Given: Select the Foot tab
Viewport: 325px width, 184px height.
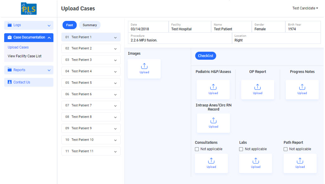Looking at the screenshot, I should pyautogui.click(x=69, y=25).
